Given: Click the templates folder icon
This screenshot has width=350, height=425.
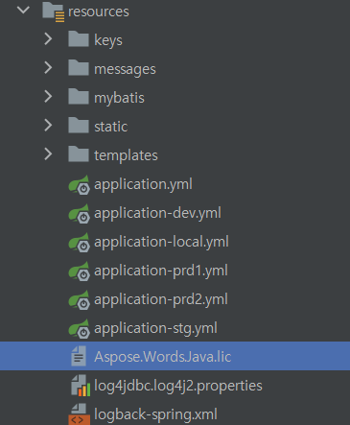Looking at the screenshot, I should (79, 154).
